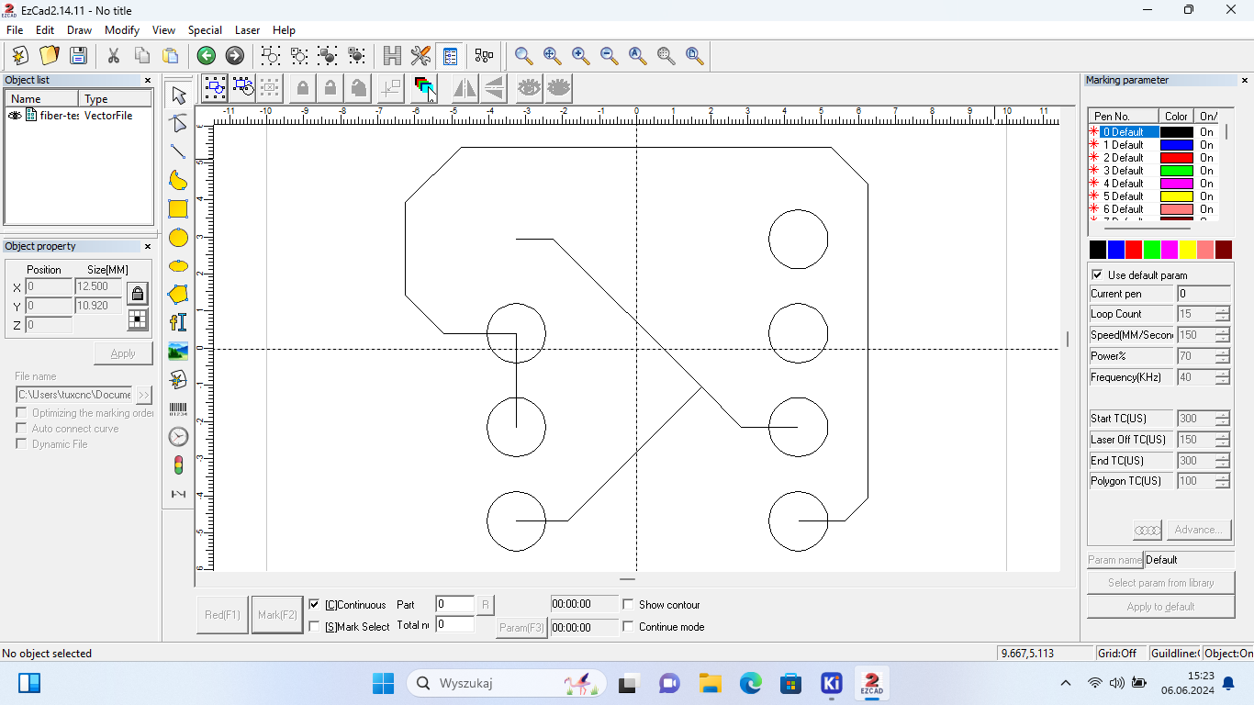Click the dark Redo arrow

[235, 56]
